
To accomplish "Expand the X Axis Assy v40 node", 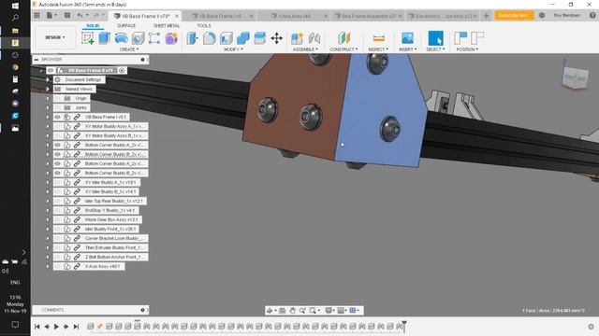I will point(48,266).
